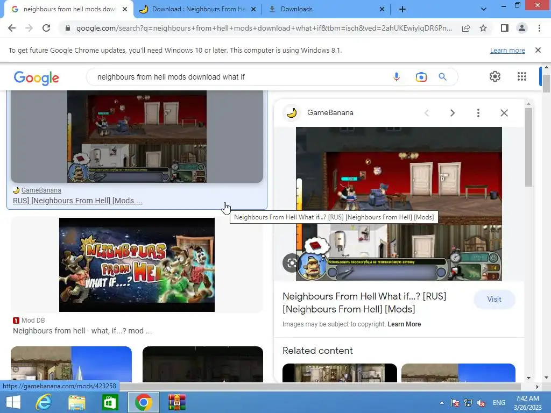
Task: Expand the tab search dropdown arrow
Action: (x=484, y=10)
